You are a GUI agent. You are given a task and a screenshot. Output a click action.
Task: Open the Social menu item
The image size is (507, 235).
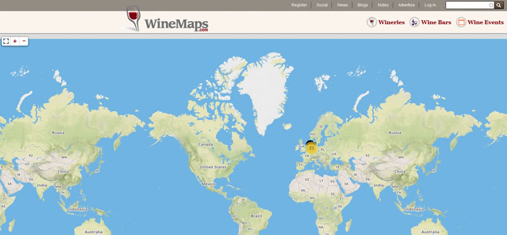coord(322,5)
